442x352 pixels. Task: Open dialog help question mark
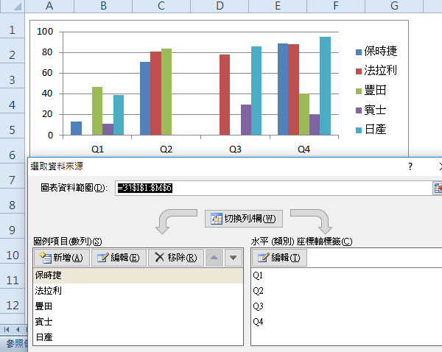(x=410, y=166)
